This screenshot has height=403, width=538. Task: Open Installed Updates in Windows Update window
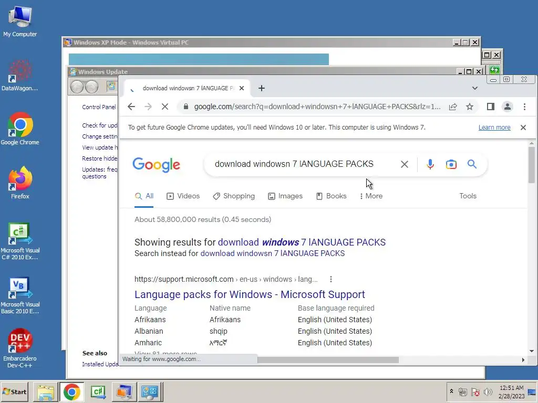point(100,364)
